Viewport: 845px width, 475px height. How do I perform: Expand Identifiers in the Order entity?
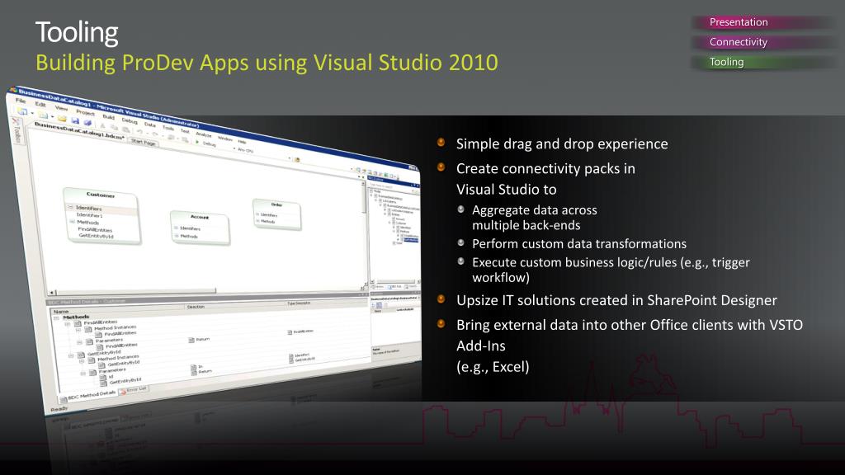coord(257,214)
